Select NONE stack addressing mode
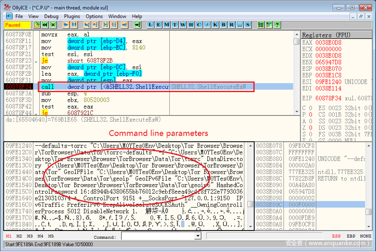This screenshot has width=376, height=251. (365, 236)
